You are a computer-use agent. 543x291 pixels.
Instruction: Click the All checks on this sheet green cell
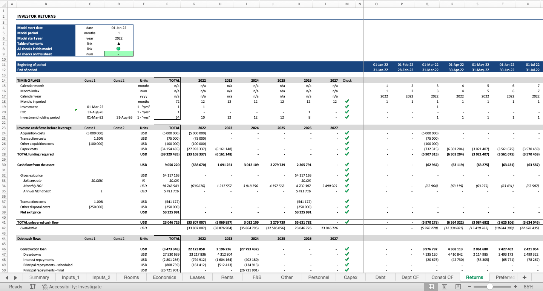119,54
